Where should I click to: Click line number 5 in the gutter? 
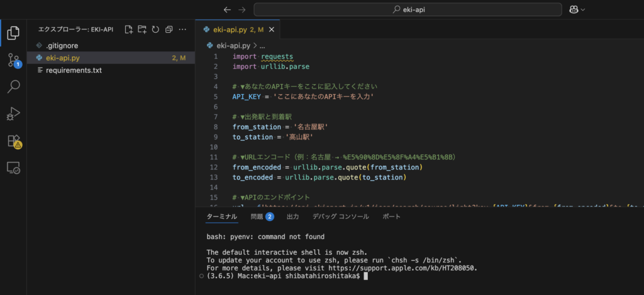(x=216, y=97)
